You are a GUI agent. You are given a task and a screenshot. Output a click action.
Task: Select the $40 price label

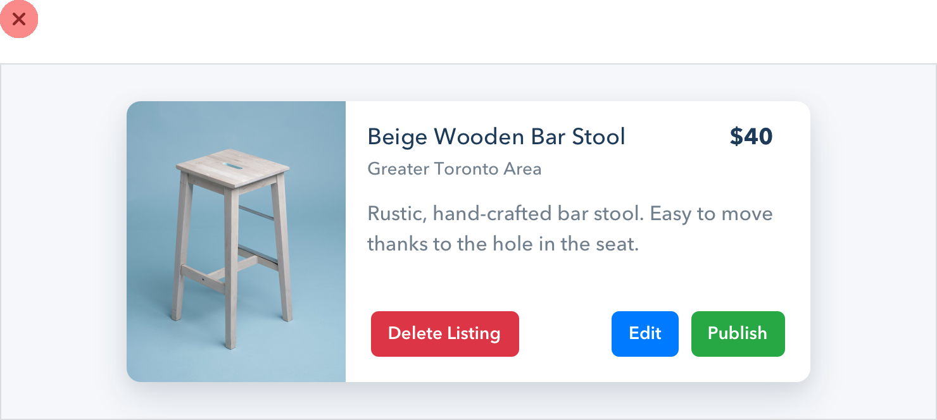(751, 137)
